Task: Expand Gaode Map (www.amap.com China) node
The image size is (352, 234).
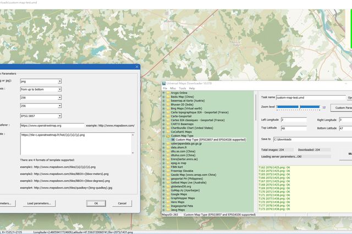Action: [x=164, y=175]
